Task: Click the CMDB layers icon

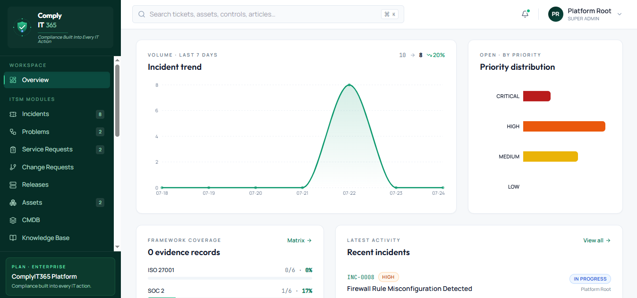Action: pos(13,220)
